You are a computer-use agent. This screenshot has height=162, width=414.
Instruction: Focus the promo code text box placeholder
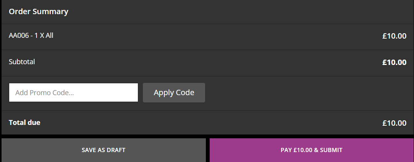(x=45, y=93)
